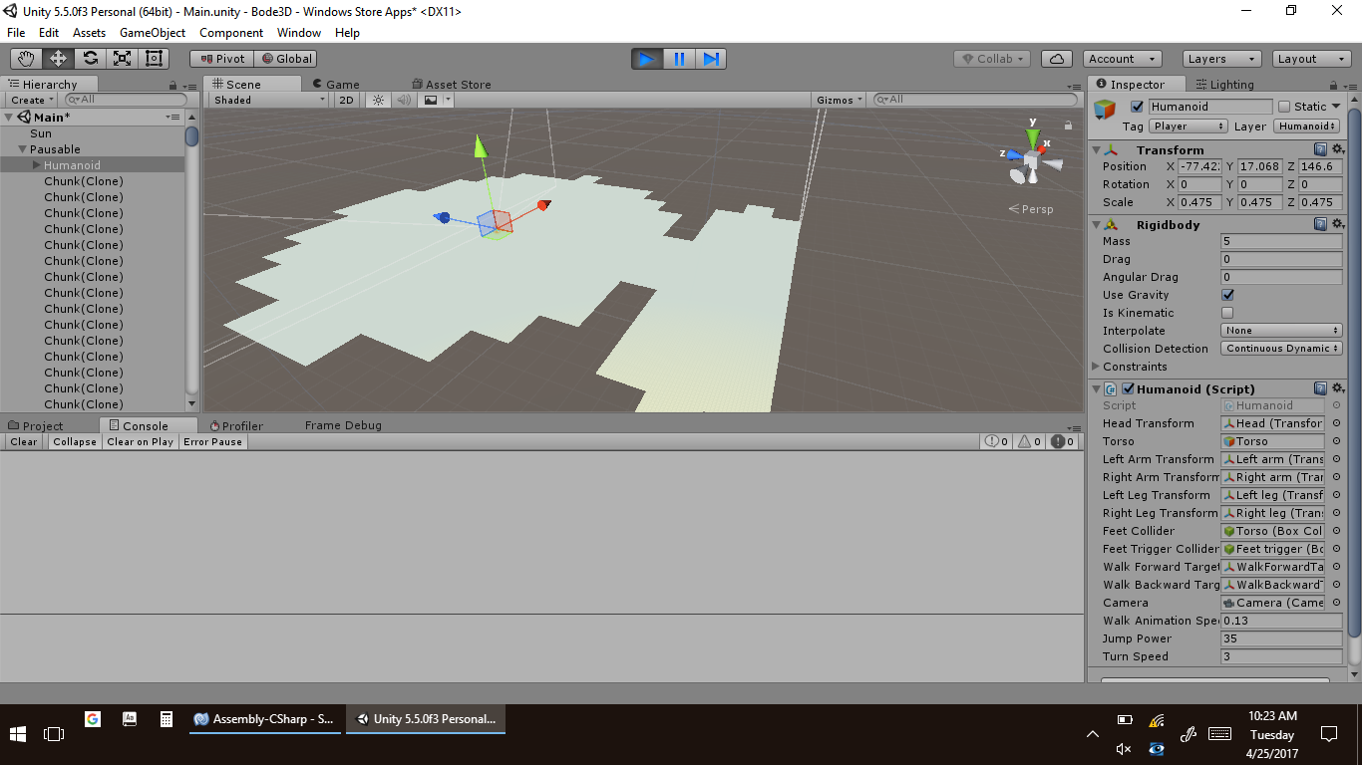Click the Step frame button
This screenshot has width=1362, height=765.
(711, 59)
